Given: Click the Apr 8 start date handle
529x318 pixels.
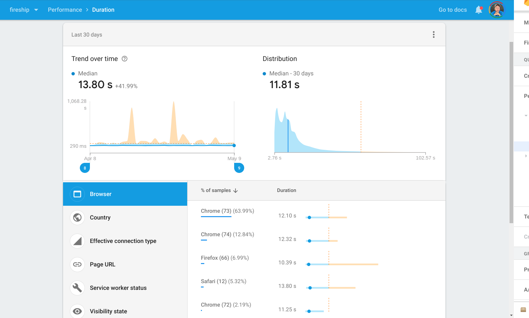Looking at the screenshot, I should click(x=85, y=168).
